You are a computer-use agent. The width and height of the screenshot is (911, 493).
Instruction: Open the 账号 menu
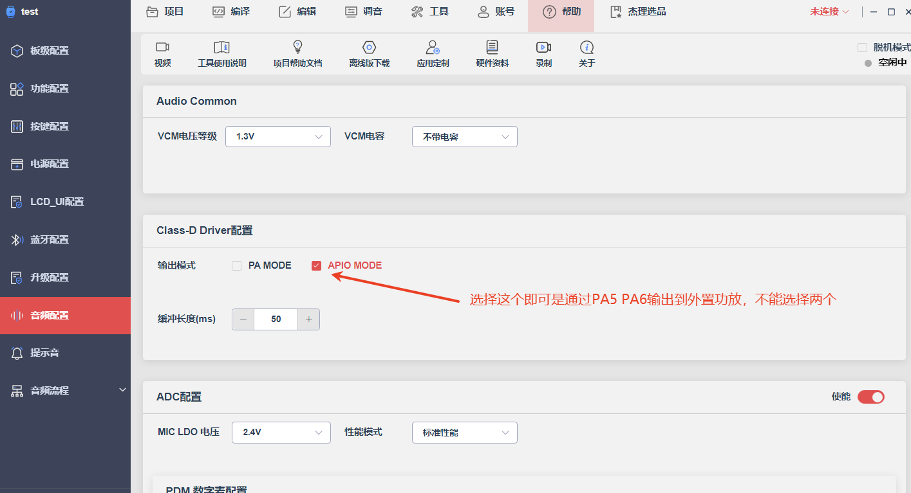click(x=496, y=12)
